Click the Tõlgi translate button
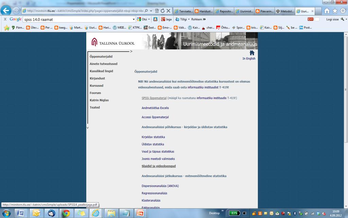The height and width of the screenshot is (218, 348). coord(181,19)
